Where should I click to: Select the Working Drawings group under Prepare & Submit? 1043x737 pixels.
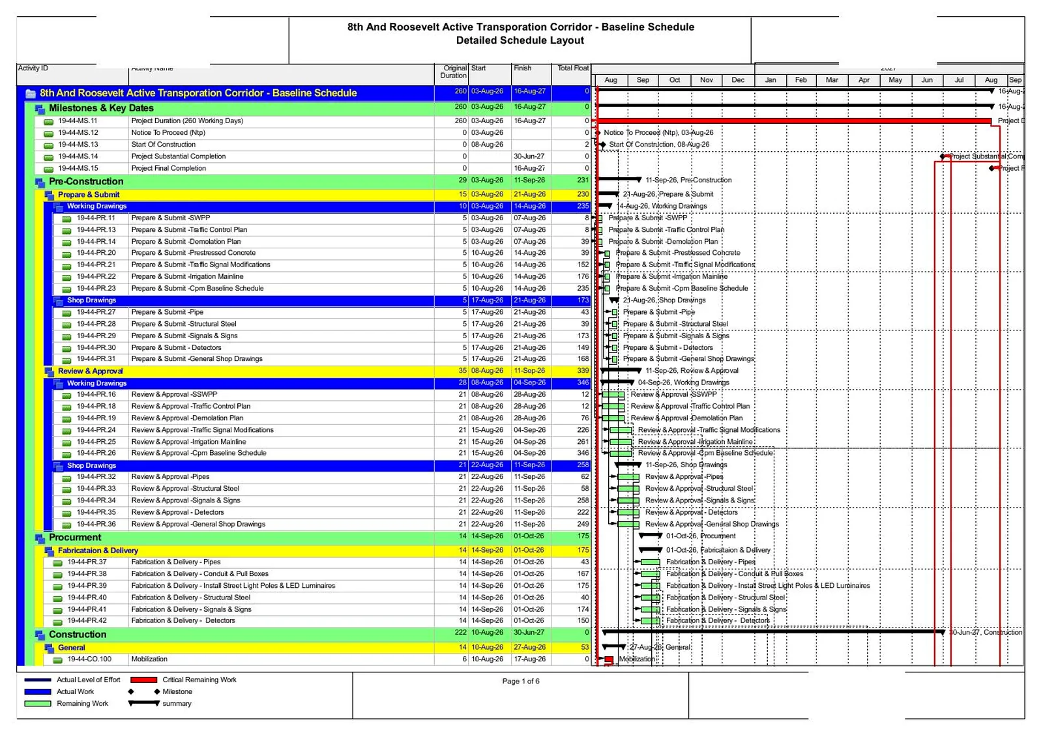pos(322,207)
